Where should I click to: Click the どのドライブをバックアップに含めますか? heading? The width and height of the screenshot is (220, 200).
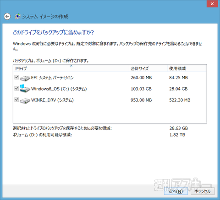click(53, 32)
